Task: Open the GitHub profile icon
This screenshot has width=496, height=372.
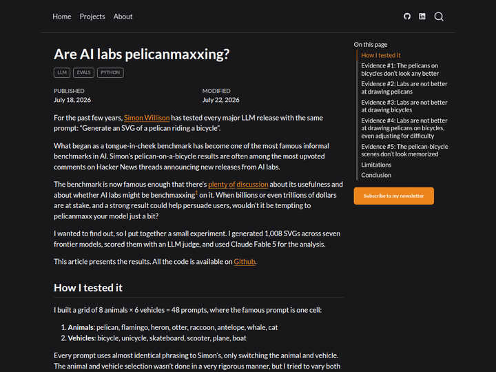Action: point(407,17)
